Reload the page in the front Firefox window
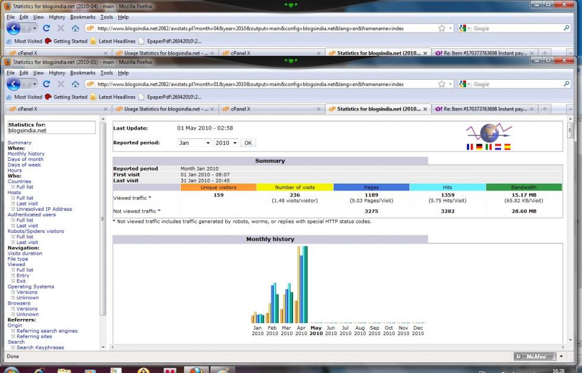The width and height of the screenshot is (582, 373). [46, 84]
